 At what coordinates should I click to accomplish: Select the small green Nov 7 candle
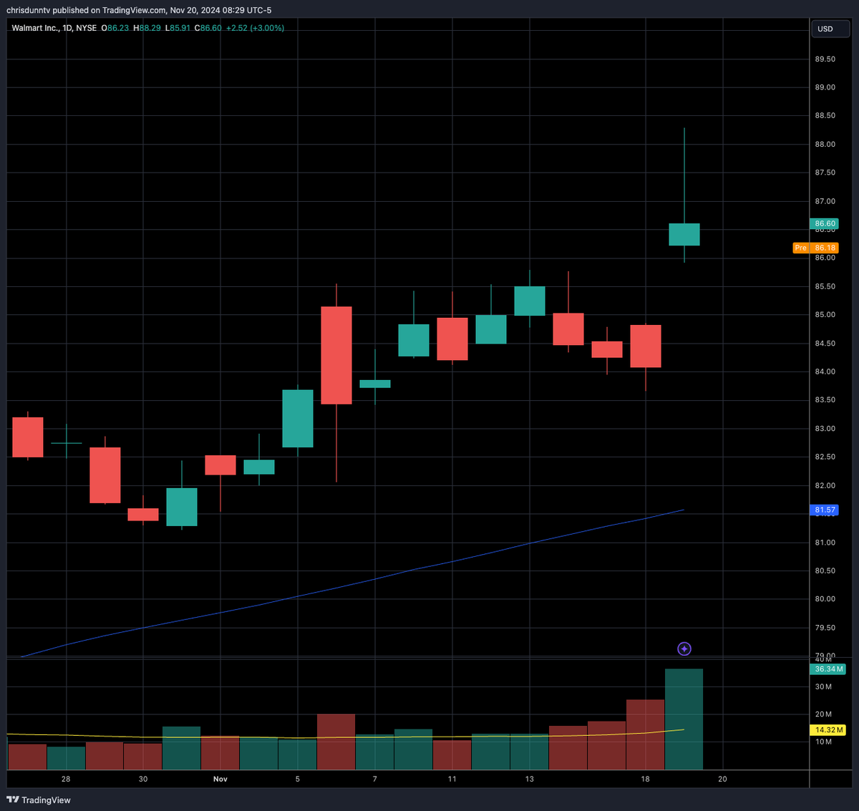[x=375, y=384]
